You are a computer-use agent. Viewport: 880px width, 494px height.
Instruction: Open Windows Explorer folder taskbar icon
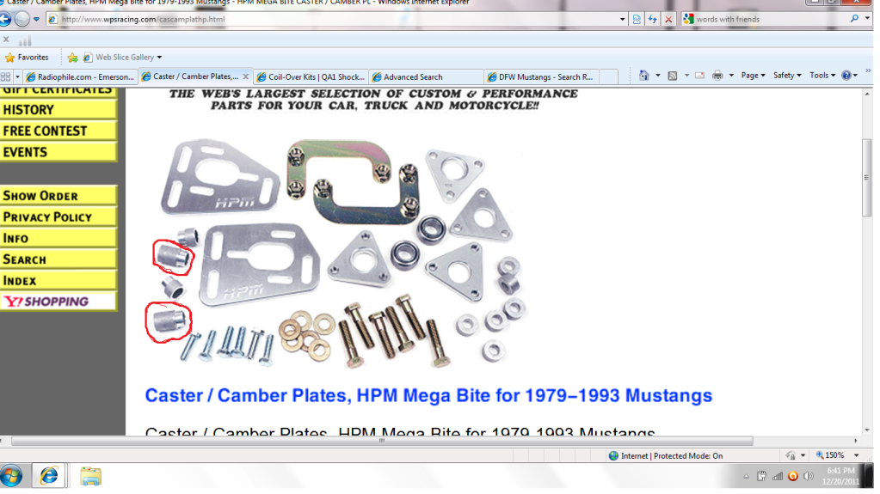click(90, 477)
